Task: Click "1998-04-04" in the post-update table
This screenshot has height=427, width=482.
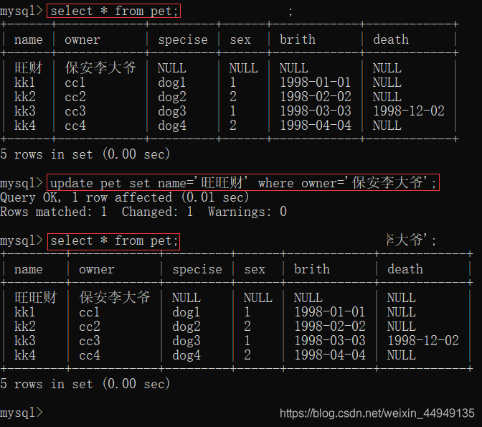Action: coord(330,355)
